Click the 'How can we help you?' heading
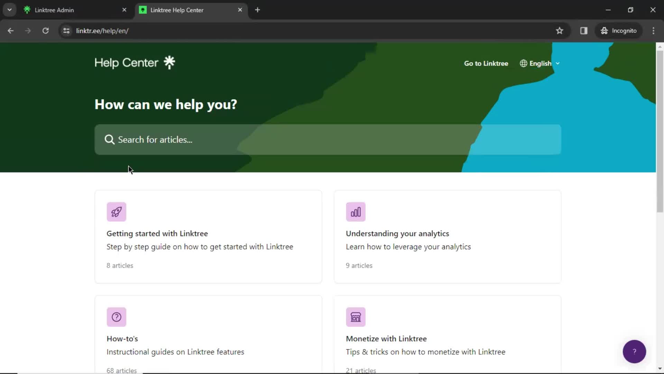This screenshot has width=664, height=374. click(166, 104)
